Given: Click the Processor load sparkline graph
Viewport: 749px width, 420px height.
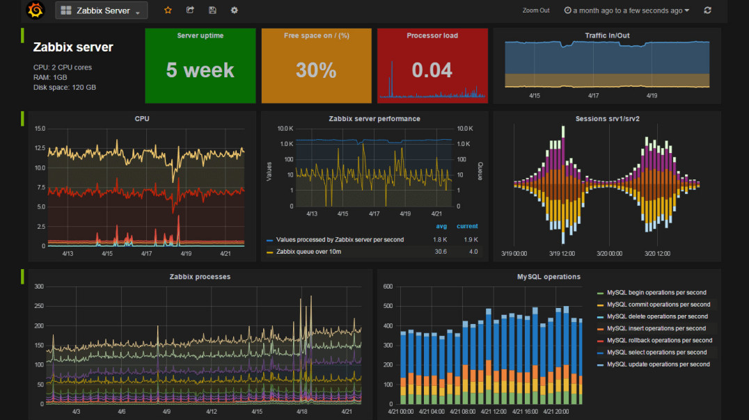Looking at the screenshot, I should 432,80.
